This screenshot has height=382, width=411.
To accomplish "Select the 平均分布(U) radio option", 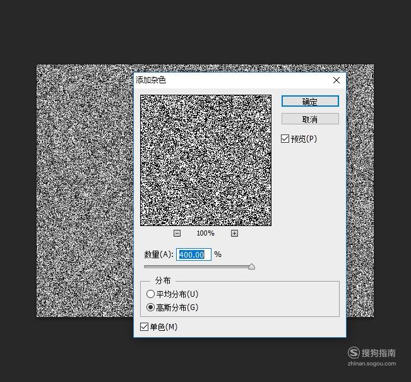I will (x=150, y=294).
